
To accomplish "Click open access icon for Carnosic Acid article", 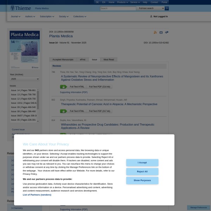I will 63,111.
